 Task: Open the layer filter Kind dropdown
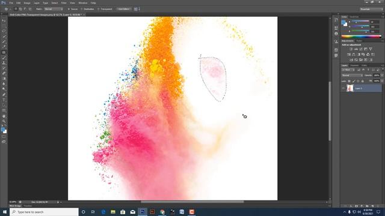click(x=348, y=70)
